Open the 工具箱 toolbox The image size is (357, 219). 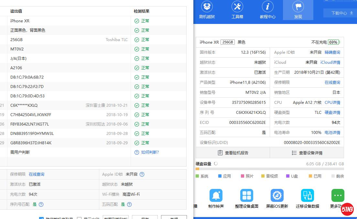[x=237, y=10]
